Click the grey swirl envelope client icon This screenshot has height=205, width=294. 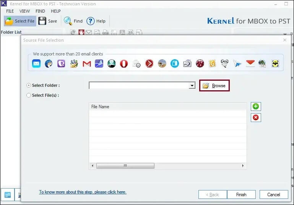(187, 63)
